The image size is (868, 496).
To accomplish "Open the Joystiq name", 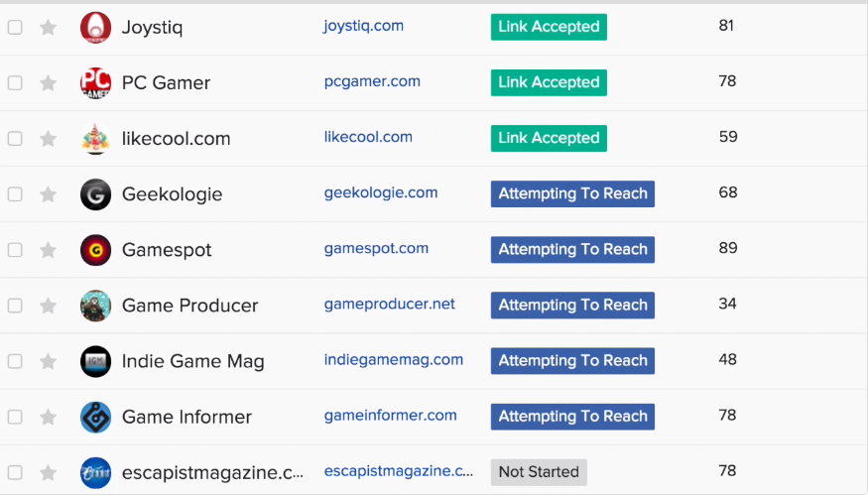I will click(x=152, y=28).
